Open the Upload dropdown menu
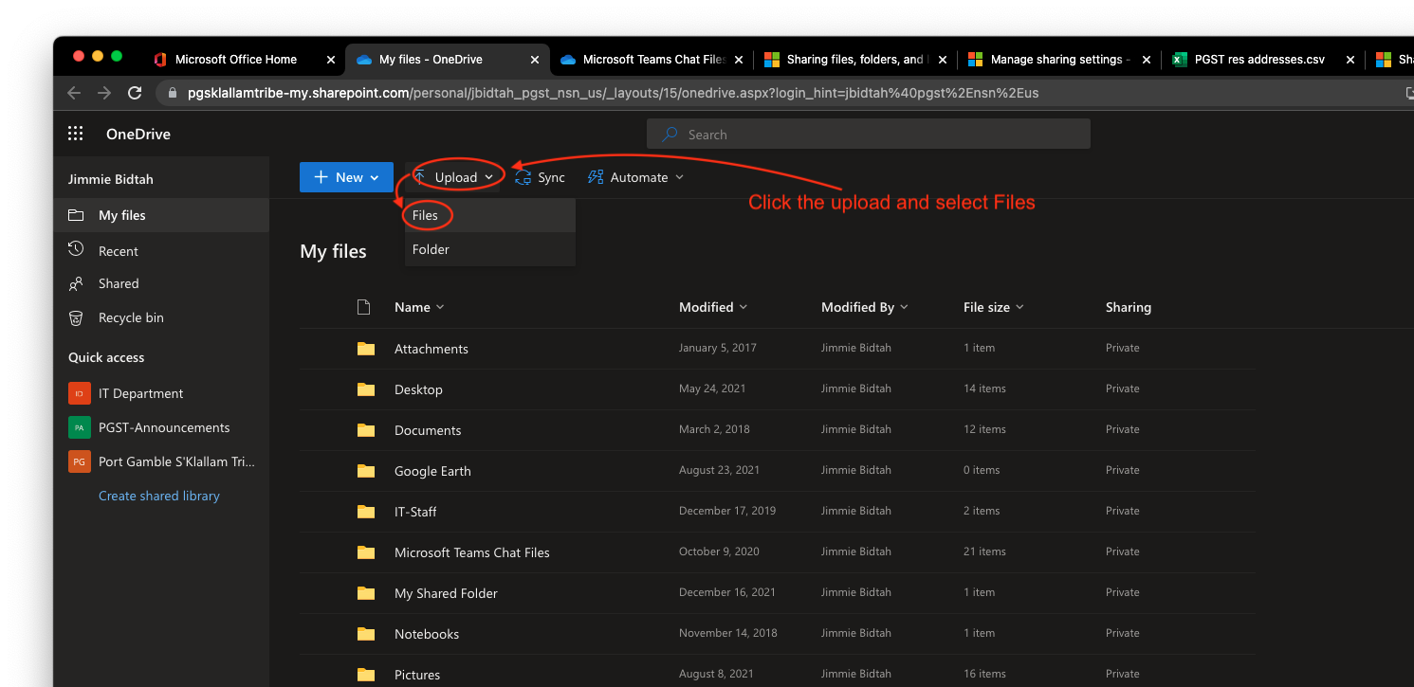This screenshot has width=1414, height=687. click(454, 177)
